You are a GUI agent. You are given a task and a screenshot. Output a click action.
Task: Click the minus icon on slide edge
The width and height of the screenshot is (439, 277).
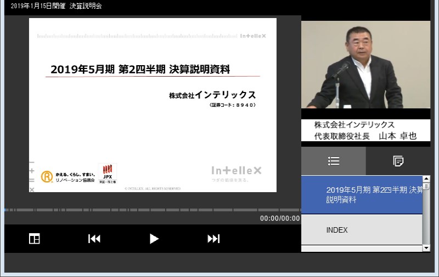[32, 162]
